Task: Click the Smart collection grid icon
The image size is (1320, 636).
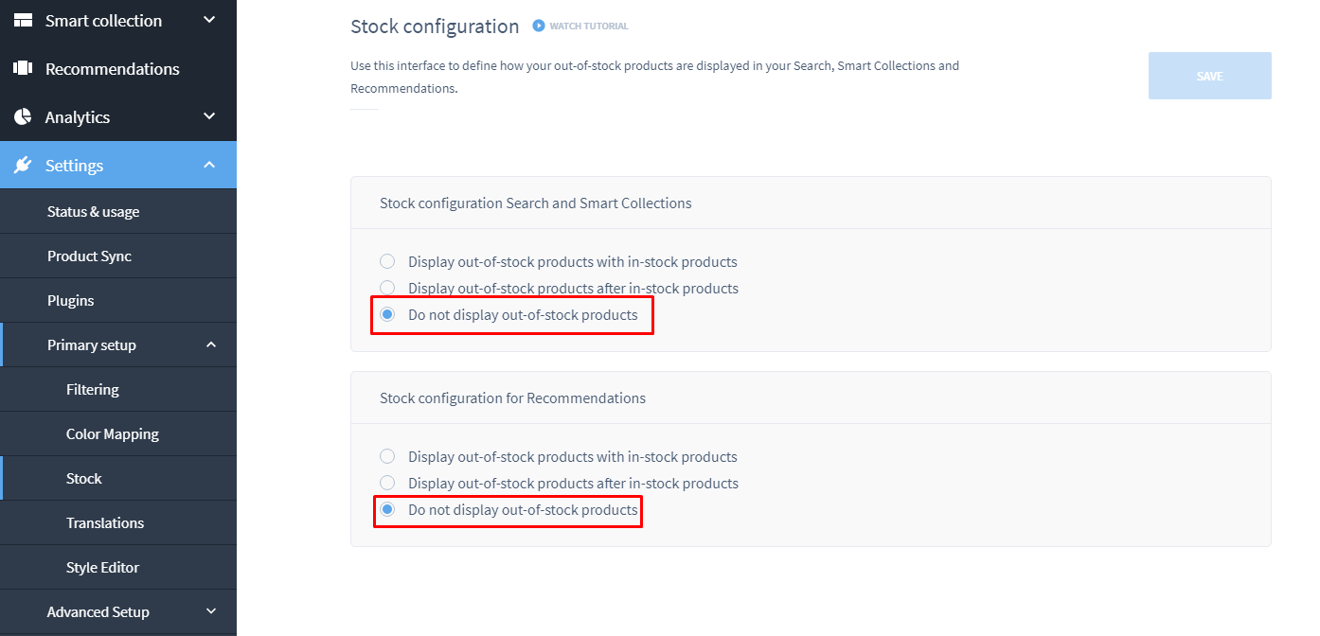Action: tap(23, 20)
